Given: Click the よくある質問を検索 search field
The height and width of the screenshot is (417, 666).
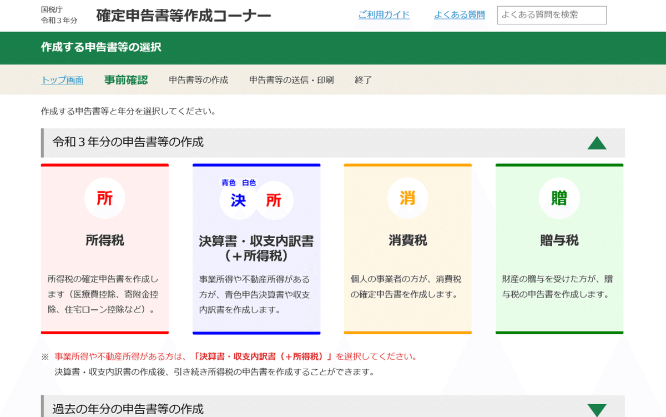Looking at the screenshot, I should pos(551,15).
